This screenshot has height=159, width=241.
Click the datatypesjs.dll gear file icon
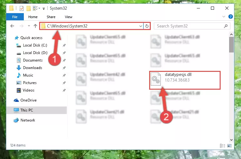coord(156,79)
